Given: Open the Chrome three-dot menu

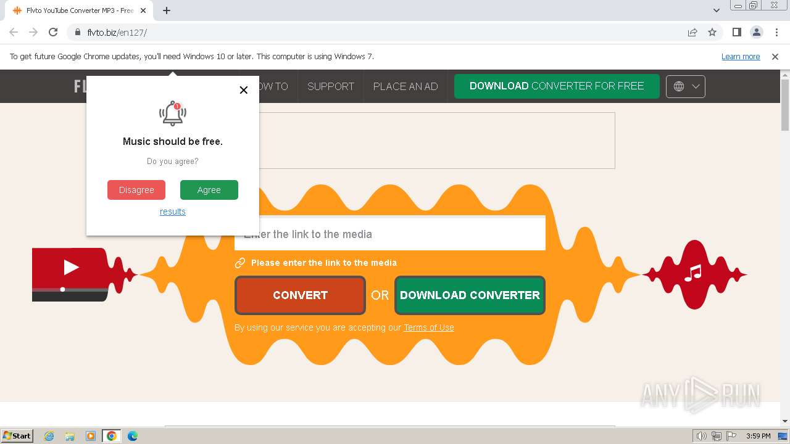Looking at the screenshot, I should (x=776, y=32).
